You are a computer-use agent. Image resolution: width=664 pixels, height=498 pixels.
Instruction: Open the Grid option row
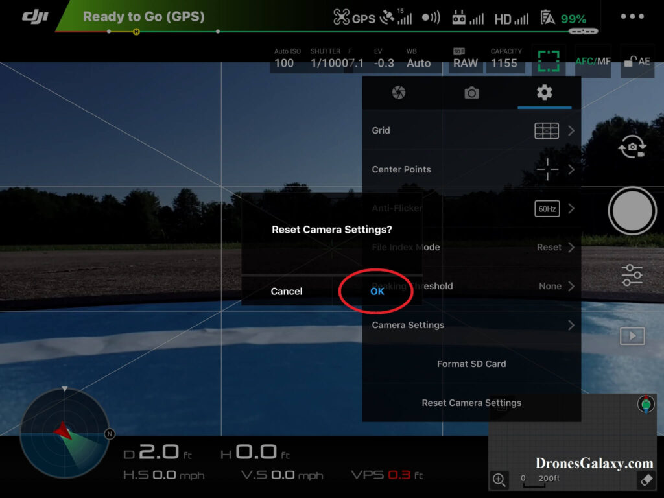click(471, 130)
